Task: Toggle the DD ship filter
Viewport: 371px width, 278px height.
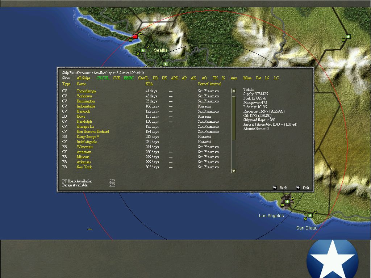Action: 155,78
